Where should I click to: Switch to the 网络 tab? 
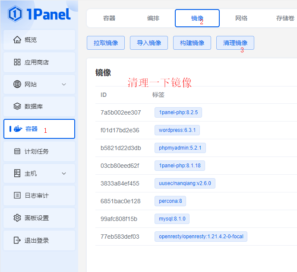pyautogui.click(x=241, y=18)
